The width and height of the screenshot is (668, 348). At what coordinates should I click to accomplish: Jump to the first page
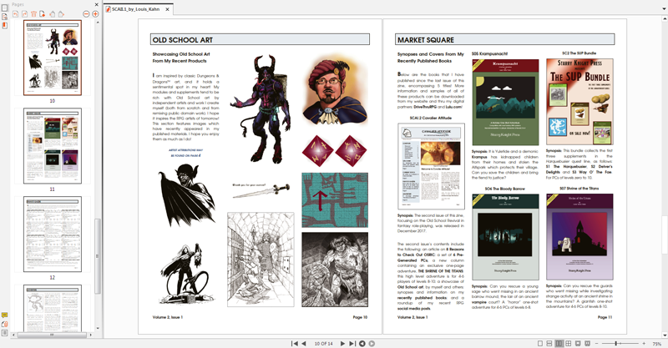coord(294,343)
